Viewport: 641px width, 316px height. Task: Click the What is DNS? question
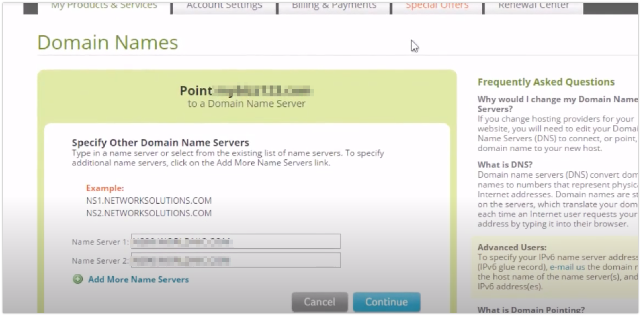point(505,165)
